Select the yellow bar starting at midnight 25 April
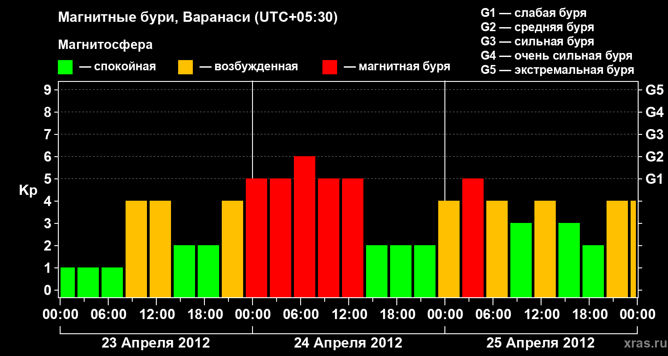Viewport: 668px width, 356px height. point(449,249)
